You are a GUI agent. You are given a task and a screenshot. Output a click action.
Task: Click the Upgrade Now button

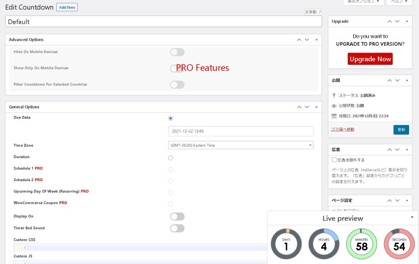370,59
